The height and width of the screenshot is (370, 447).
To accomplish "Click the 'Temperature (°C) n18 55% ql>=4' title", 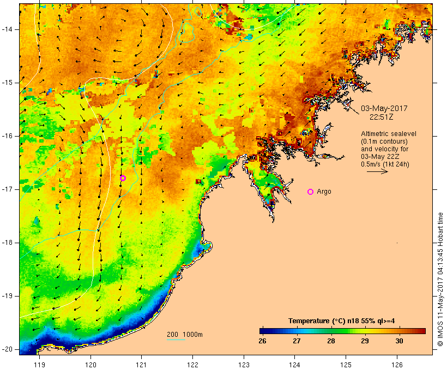I will click(342, 321).
